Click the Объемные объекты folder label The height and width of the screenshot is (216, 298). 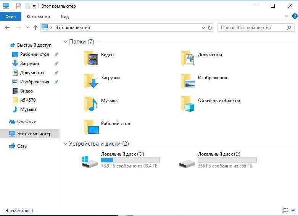(219, 101)
